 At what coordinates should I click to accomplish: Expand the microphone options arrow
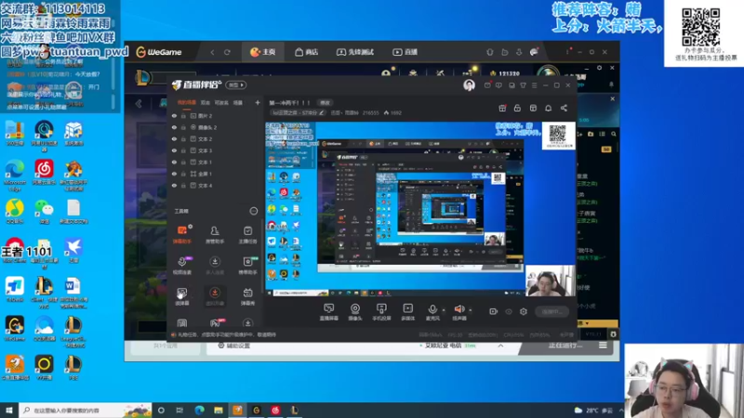click(444, 310)
